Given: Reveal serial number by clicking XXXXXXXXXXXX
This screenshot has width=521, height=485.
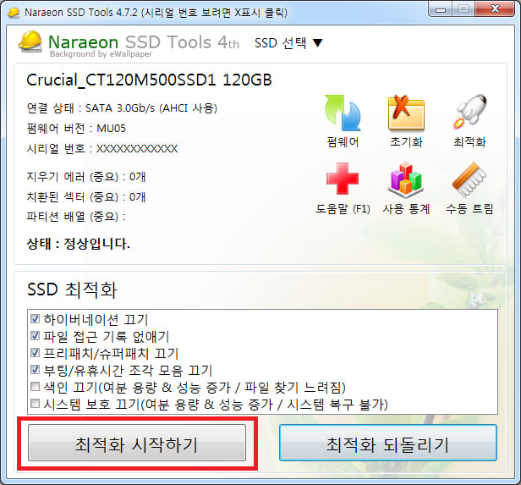Looking at the screenshot, I should [x=137, y=149].
